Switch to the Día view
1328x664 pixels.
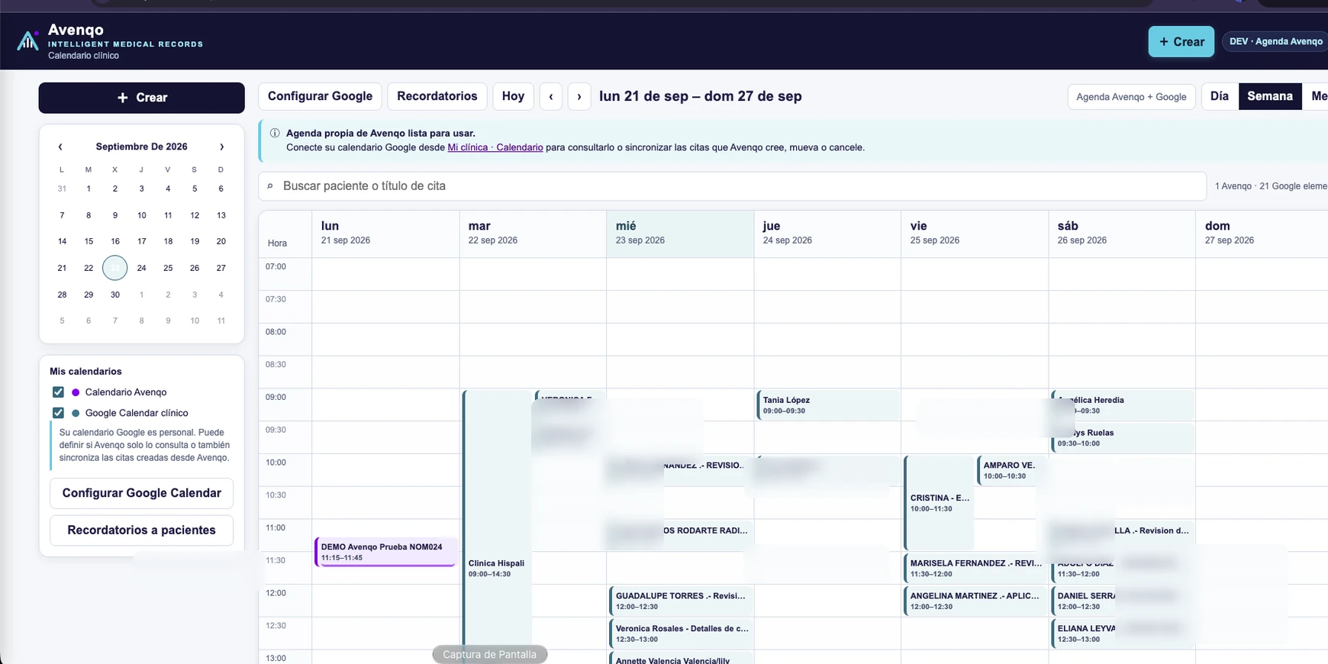(1220, 96)
